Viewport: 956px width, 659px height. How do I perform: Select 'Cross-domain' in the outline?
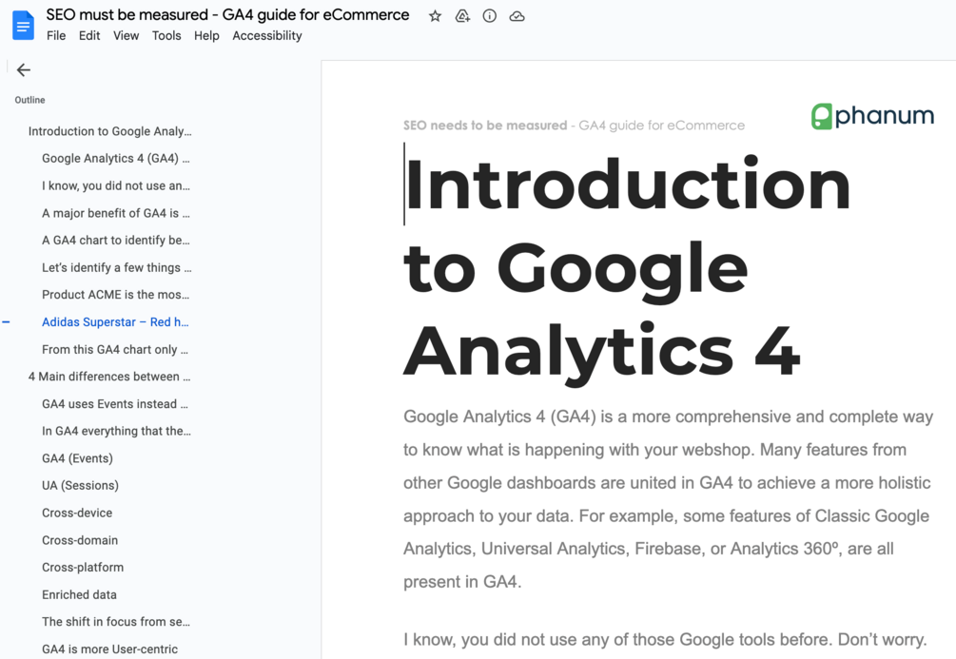pyautogui.click(x=80, y=541)
